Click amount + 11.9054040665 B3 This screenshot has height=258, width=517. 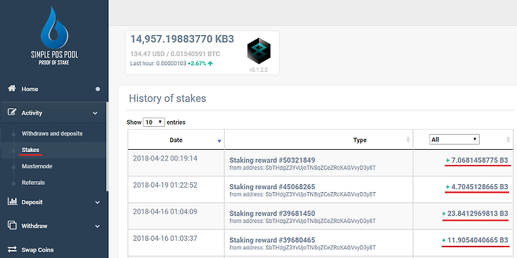point(475,240)
